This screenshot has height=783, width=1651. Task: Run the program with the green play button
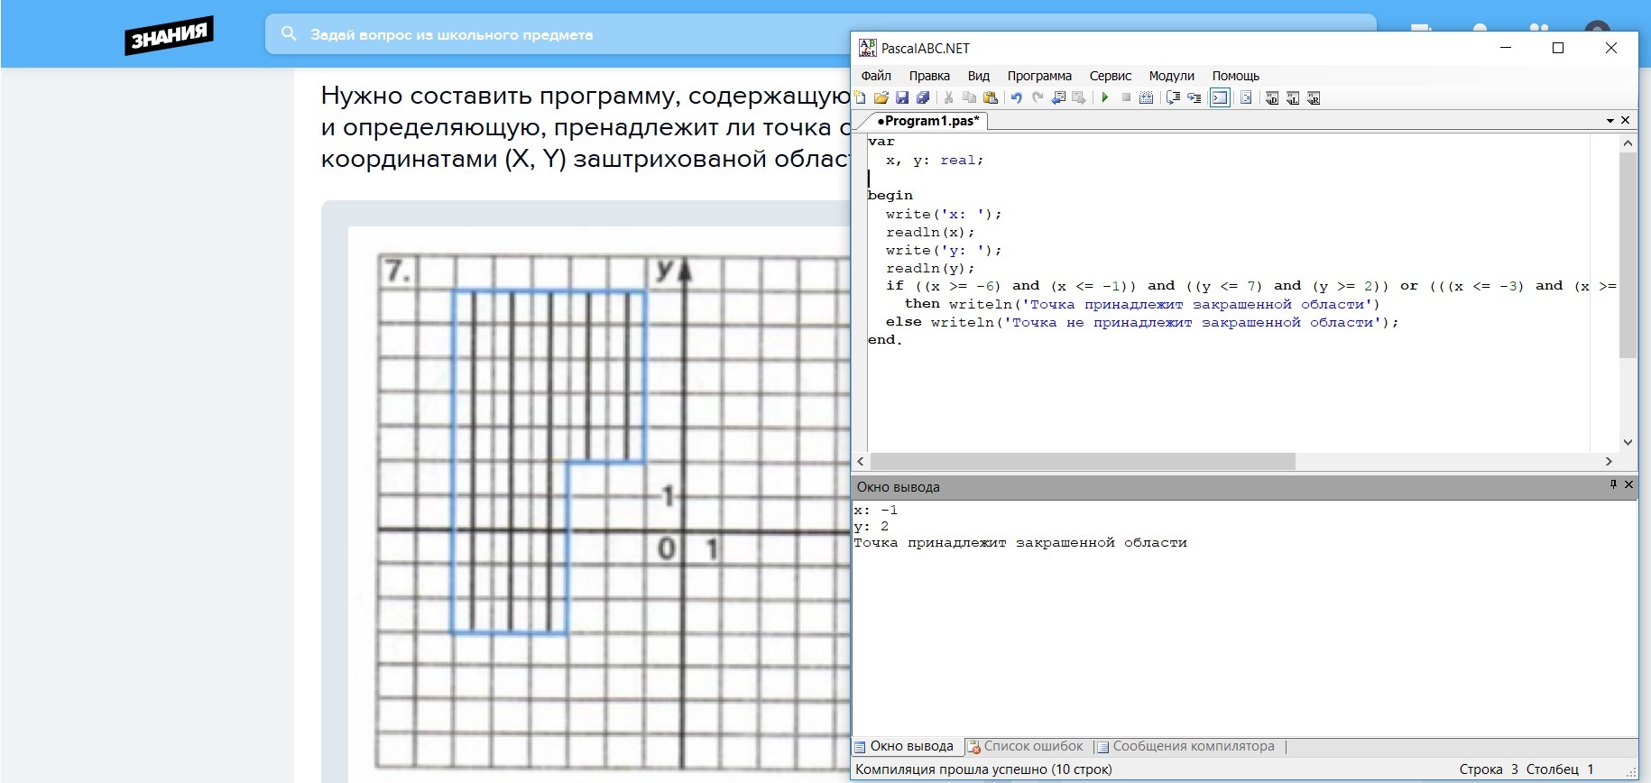[1105, 97]
